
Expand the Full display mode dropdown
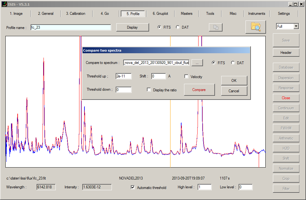(x=296, y=26)
